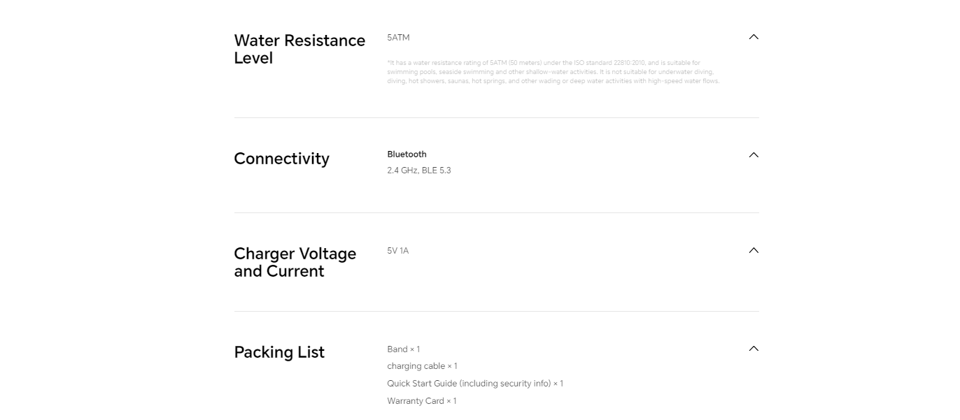Image resolution: width=960 pixels, height=420 pixels.
Task: Click the Band × 1 list item
Action: [x=403, y=349]
